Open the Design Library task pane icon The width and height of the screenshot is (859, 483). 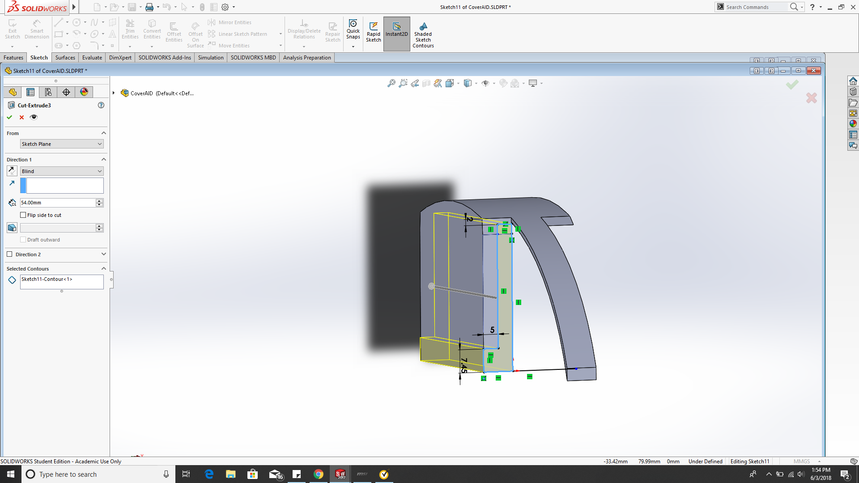click(853, 92)
